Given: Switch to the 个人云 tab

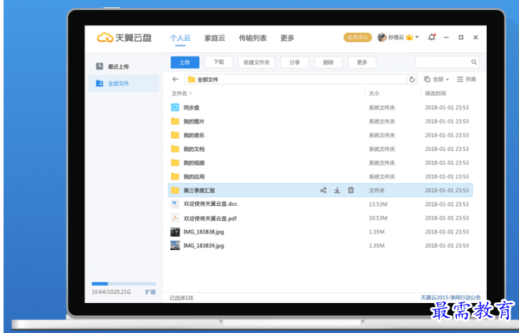Looking at the screenshot, I should pyautogui.click(x=180, y=38).
